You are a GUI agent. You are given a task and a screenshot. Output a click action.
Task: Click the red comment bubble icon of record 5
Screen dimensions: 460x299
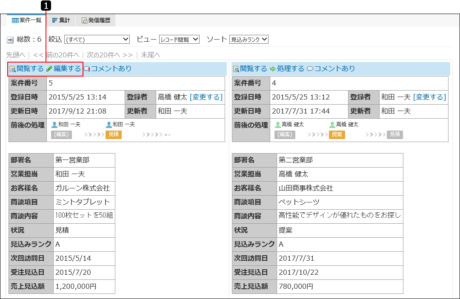[x=87, y=69]
